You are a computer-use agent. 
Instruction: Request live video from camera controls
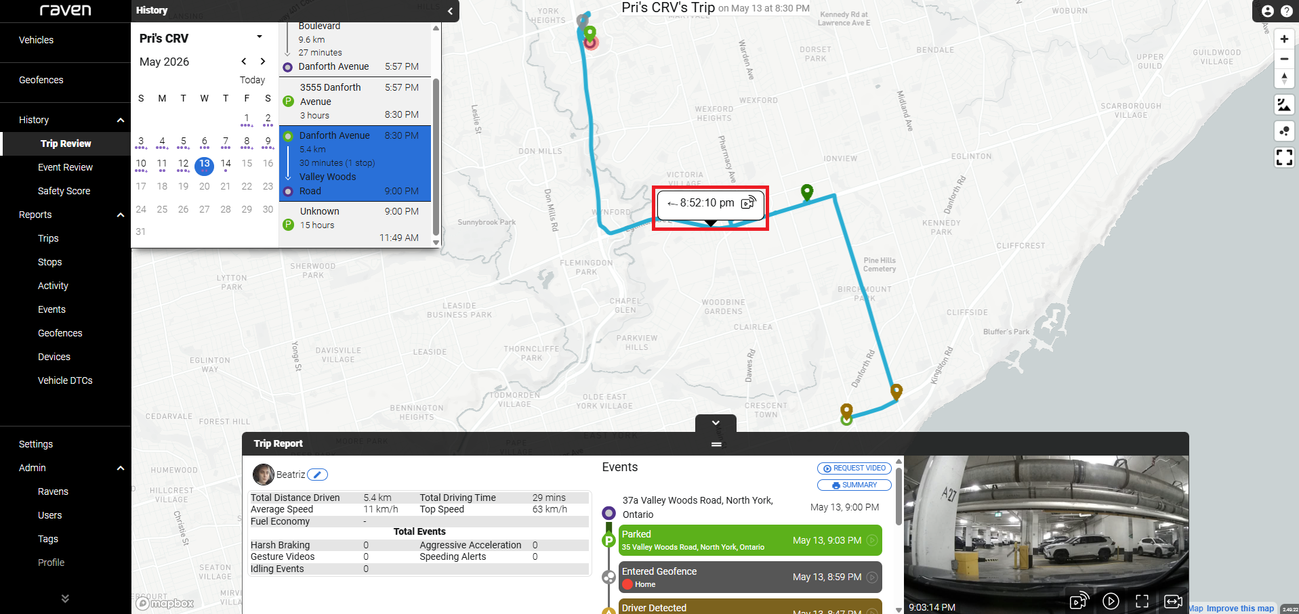coord(1079,600)
